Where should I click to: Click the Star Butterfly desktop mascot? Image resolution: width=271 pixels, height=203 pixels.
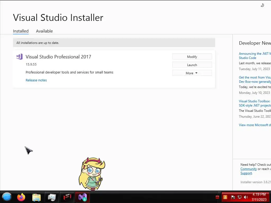tap(92, 174)
